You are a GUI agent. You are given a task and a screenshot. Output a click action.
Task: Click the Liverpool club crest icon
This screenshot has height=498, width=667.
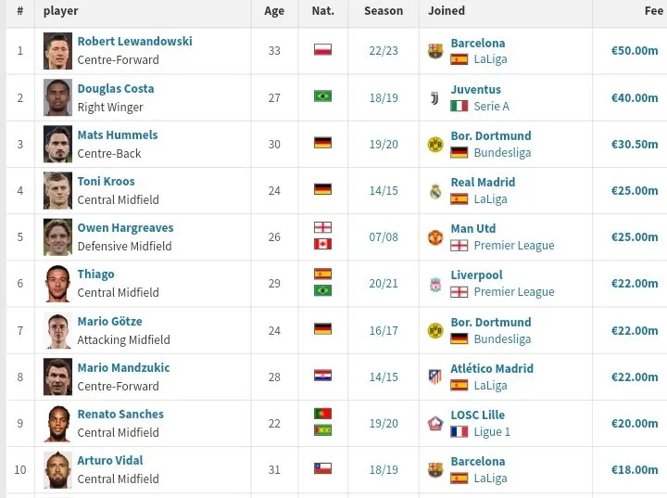(x=435, y=284)
